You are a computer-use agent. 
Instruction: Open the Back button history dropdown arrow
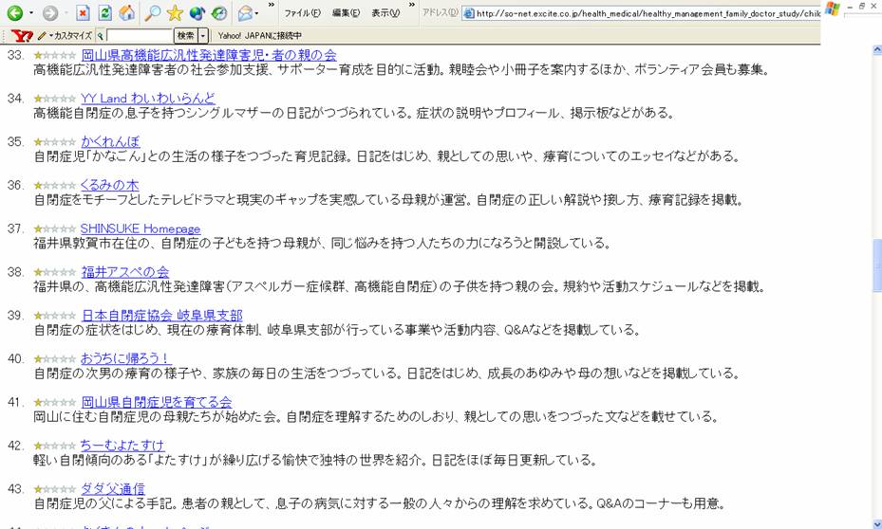[31, 12]
